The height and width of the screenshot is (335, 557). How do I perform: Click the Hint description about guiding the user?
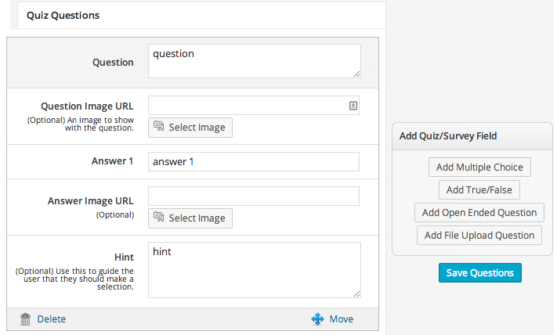74,279
